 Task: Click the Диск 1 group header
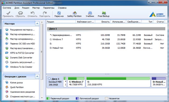106,29
